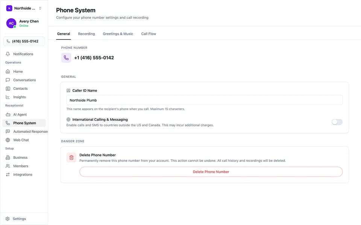Image resolution: width=361 pixels, height=225 pixels.
Task: Go to Conversations page
Action: point(24,80)
